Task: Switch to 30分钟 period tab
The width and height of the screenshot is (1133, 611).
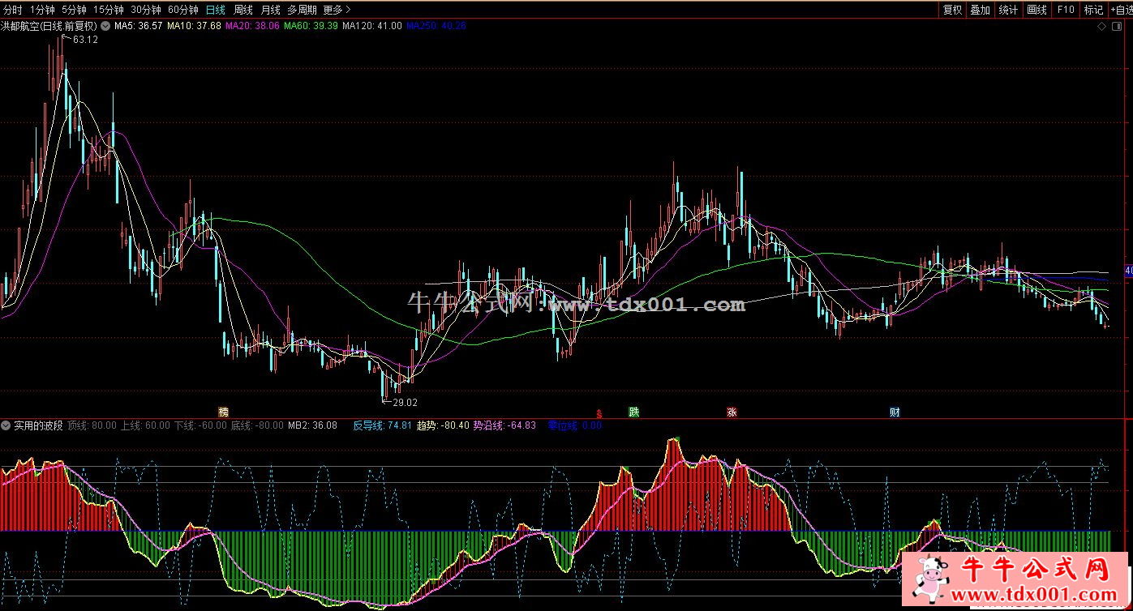Action: pos(146,10)
